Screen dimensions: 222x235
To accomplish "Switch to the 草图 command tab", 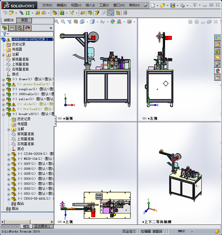I will click(x=24, y=20).
